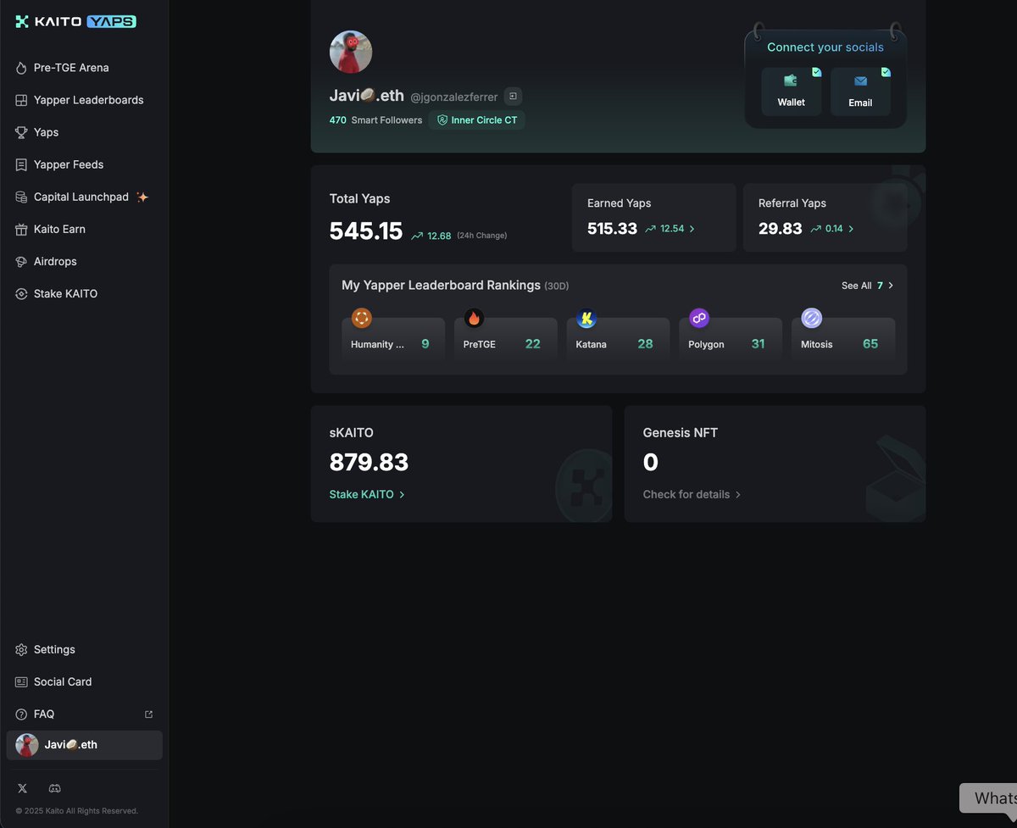Screen dimensions: 1017x828
Task: Click the Humanity project orange icon
Action: coord(362,318)
